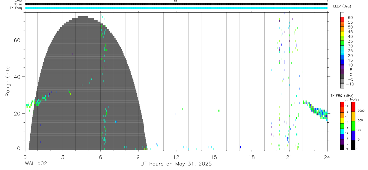Screen dimensions: 368x170
Task: Click the blue swatch in NOISE colorbar
Action: [353, 136]
